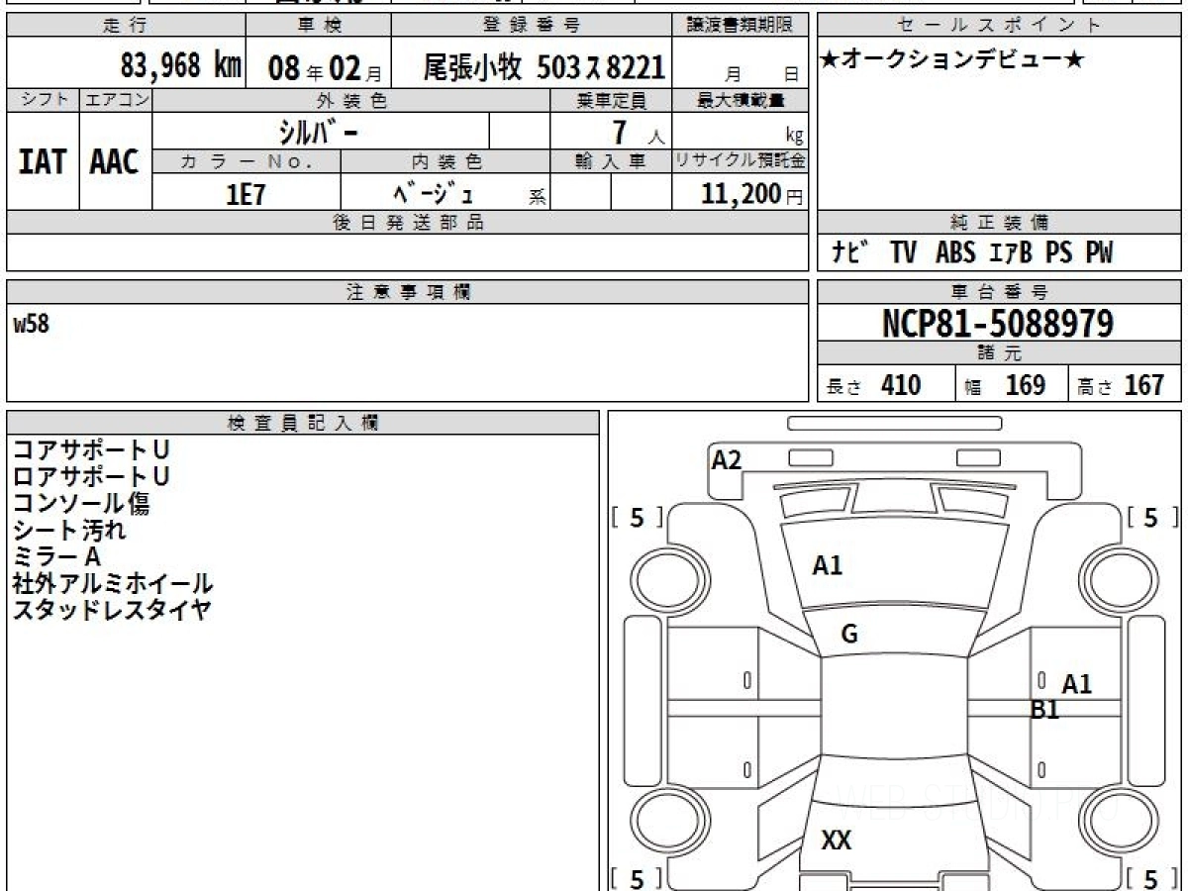This screenshot has height=891, width=1188.
Task: Click the 注意事項欄 header
Action: tap(408, 292)
